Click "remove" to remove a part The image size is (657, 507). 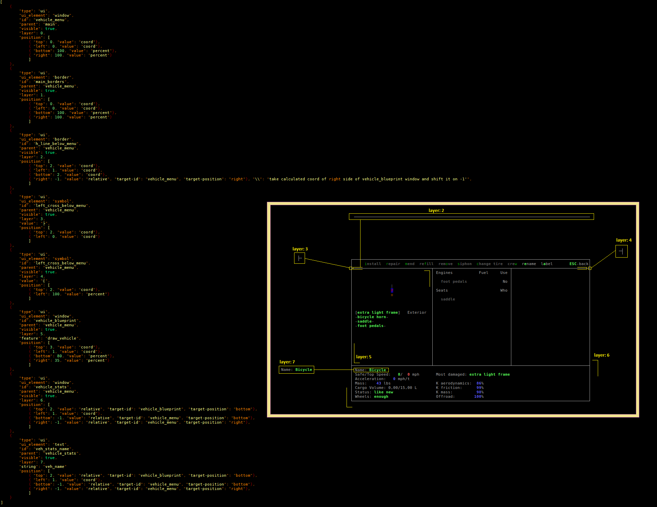coord(445,264)
